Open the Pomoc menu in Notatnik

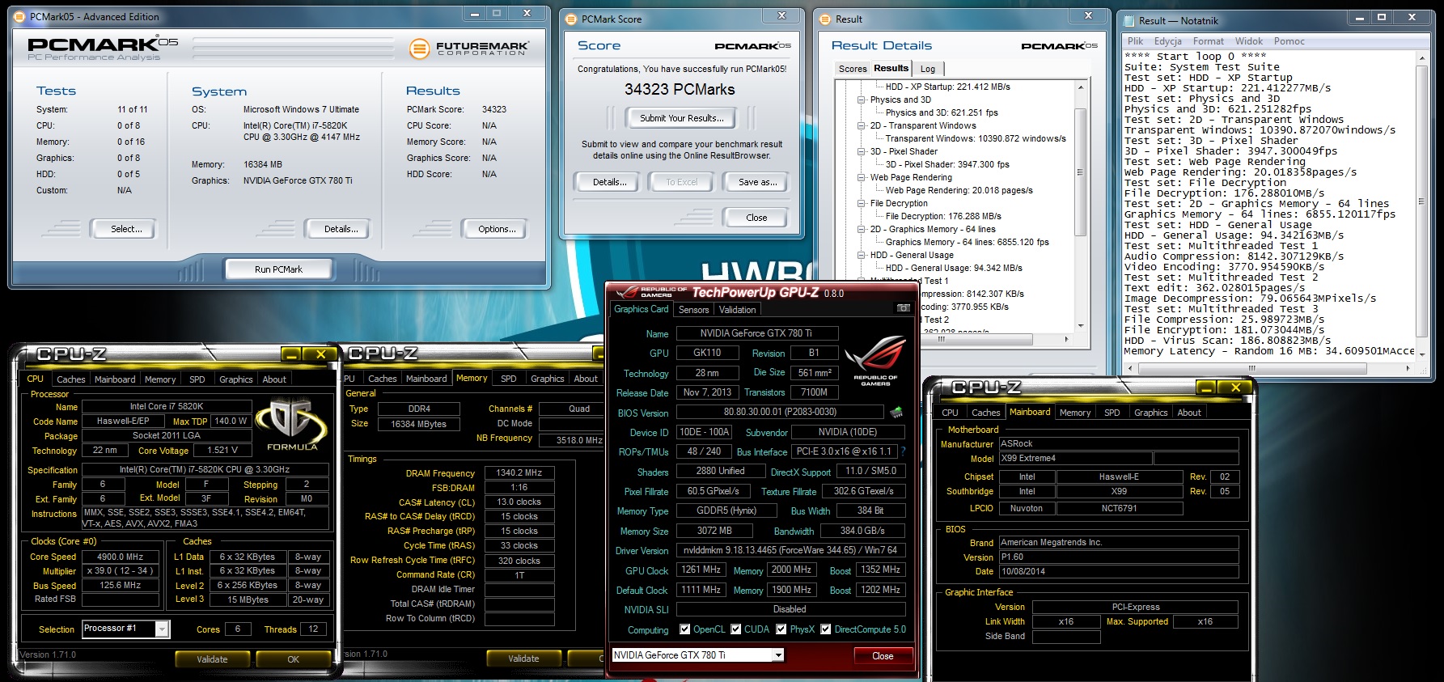[1289, 41]
